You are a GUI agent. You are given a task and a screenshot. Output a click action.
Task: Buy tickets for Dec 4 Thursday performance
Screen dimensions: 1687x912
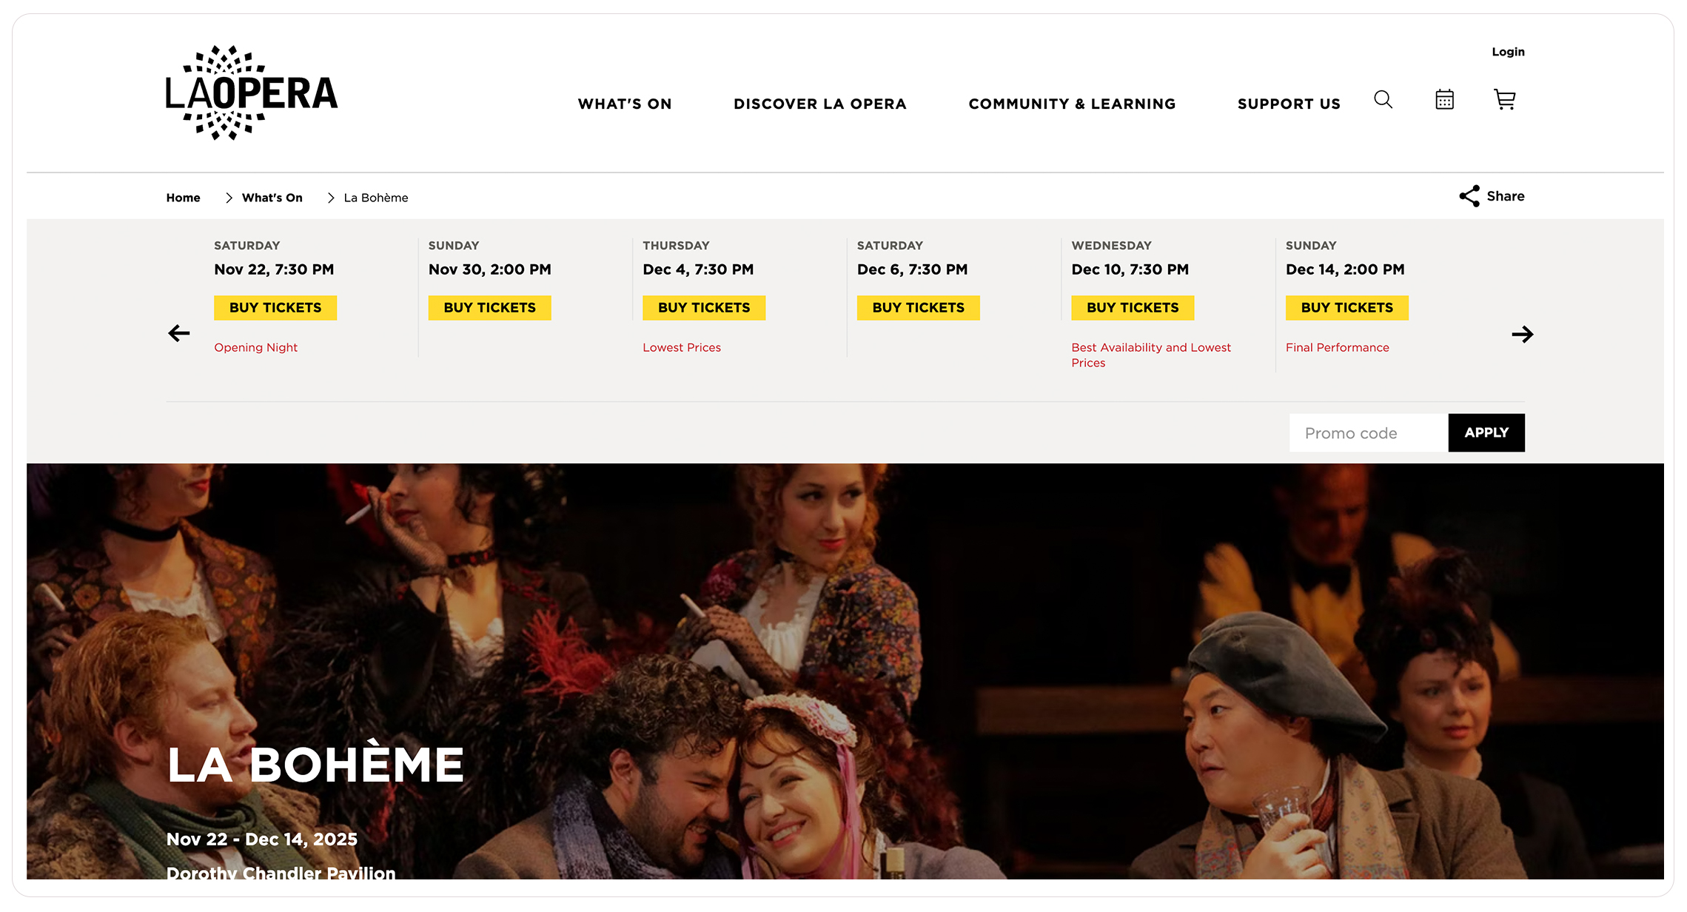pos(704,308)
